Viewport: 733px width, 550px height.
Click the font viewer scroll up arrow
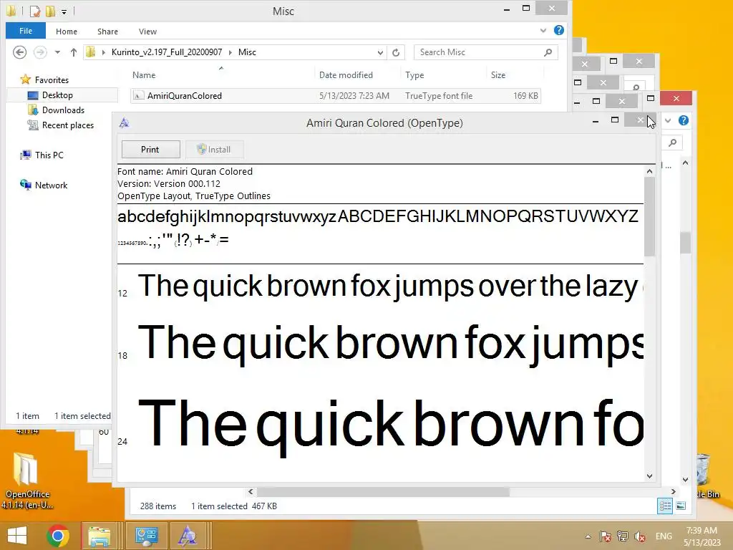(649, 171)
